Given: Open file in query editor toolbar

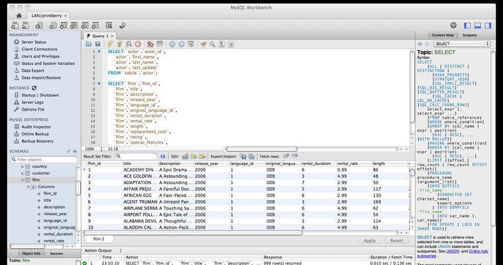Looking at the screenshot, I should click(89, 44).
